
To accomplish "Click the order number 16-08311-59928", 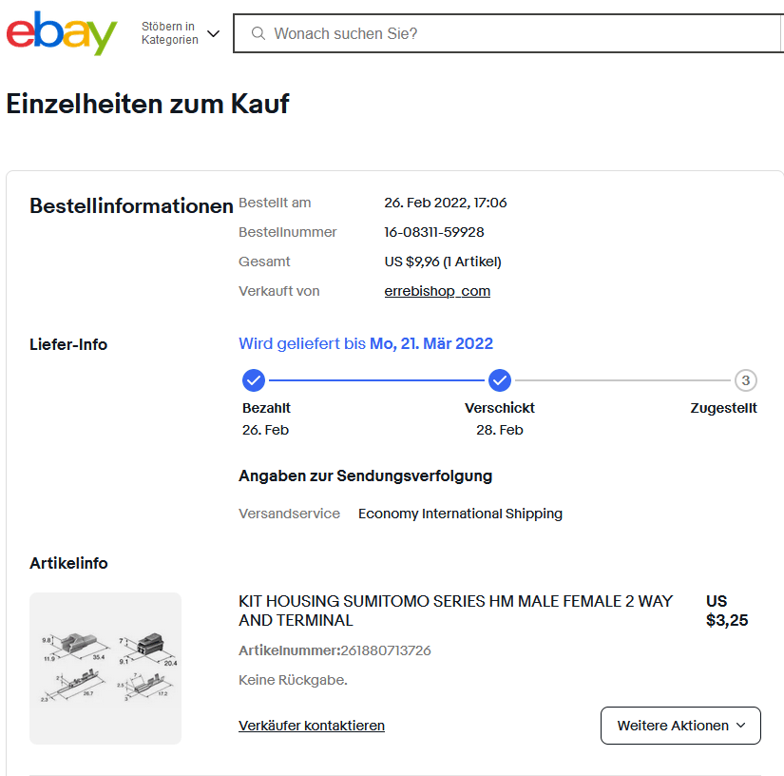I will click(434, 232).
